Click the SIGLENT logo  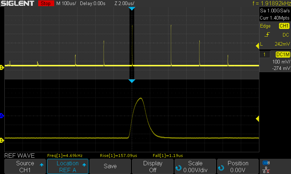(17, 3)
